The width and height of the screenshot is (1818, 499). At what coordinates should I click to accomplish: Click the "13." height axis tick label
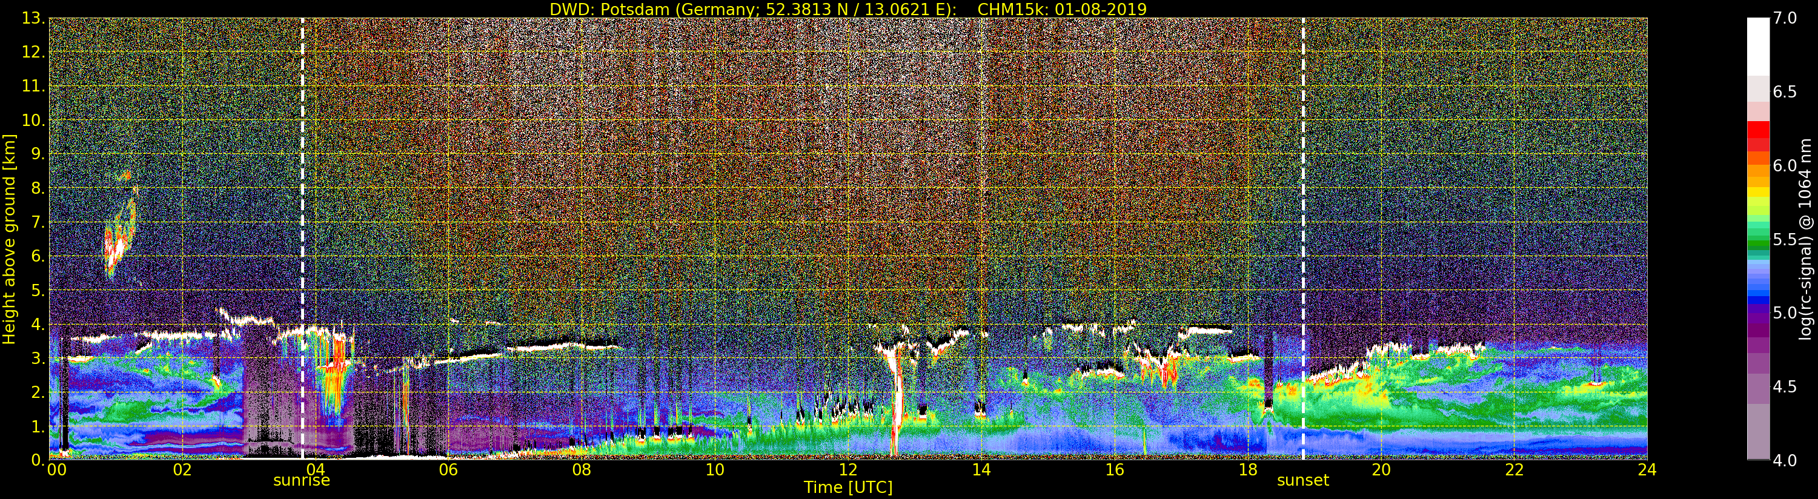coord(33,18)
